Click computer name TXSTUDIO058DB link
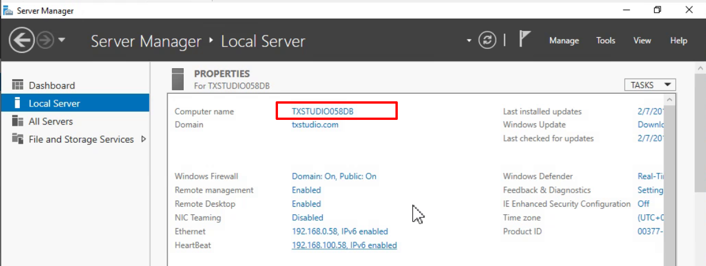Image resolution: width=706 pixels, height=266 pixels. (x=322, y=111)
